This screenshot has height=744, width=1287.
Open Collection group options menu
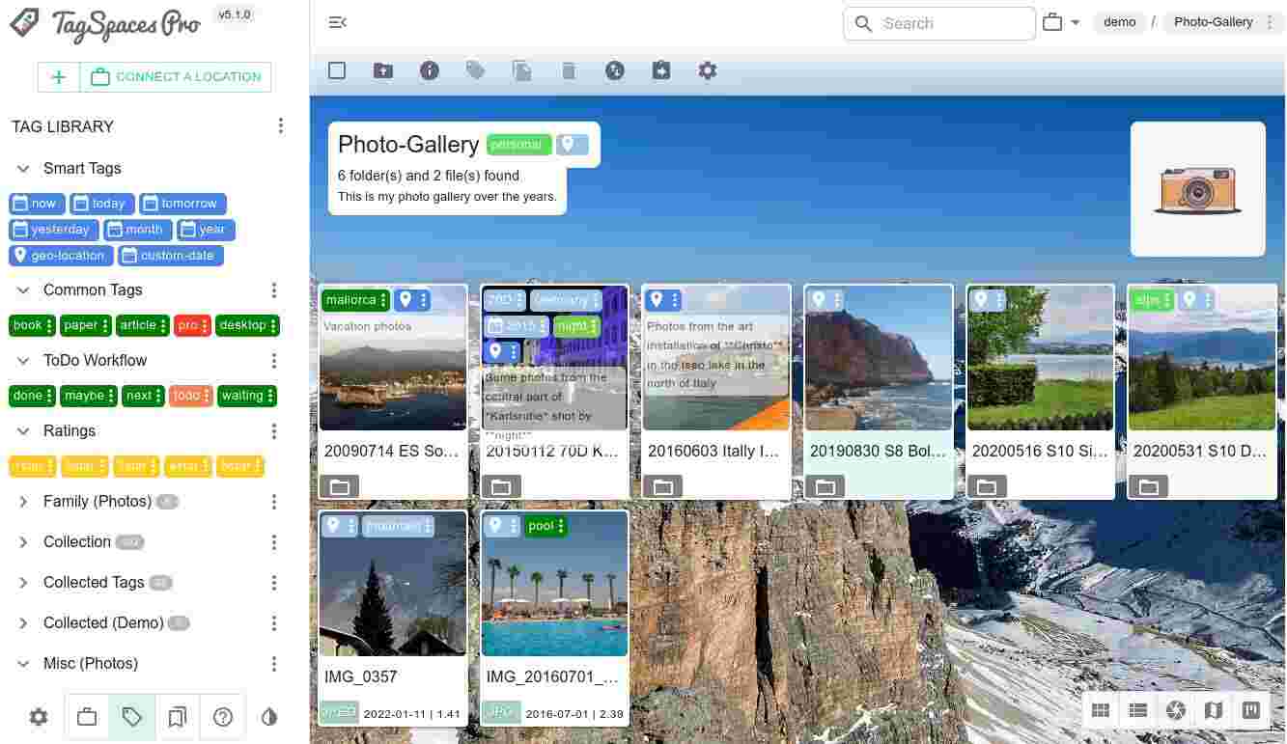coord(274,542)
